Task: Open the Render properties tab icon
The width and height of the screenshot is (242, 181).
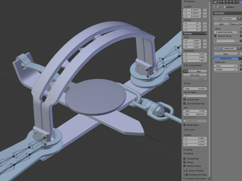Action: pos(221,2)
